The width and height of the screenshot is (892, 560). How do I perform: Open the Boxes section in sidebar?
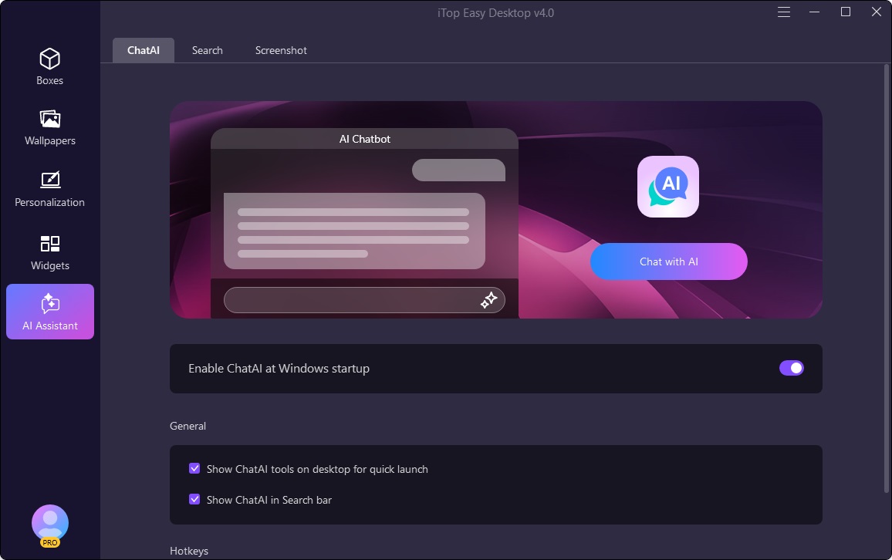50,66
